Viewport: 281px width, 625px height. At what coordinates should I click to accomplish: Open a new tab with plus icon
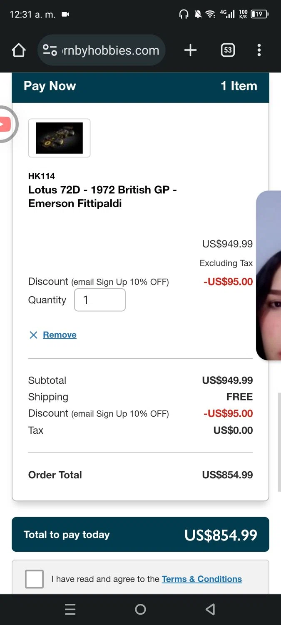pyautogui.click(x=190, y=50)
